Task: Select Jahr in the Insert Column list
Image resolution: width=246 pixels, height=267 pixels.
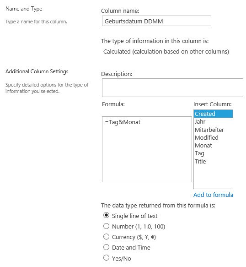Action: [x=213, y=121]
